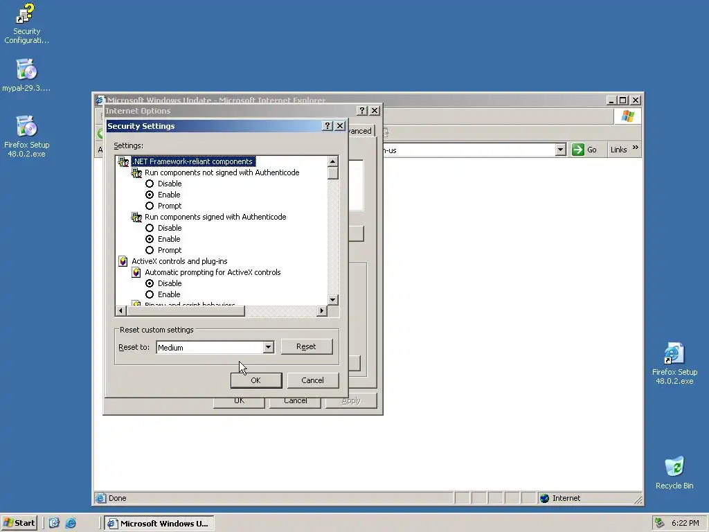Click the Internet zone status text
The width and height of the screenshot is (709, 532).
566,498
